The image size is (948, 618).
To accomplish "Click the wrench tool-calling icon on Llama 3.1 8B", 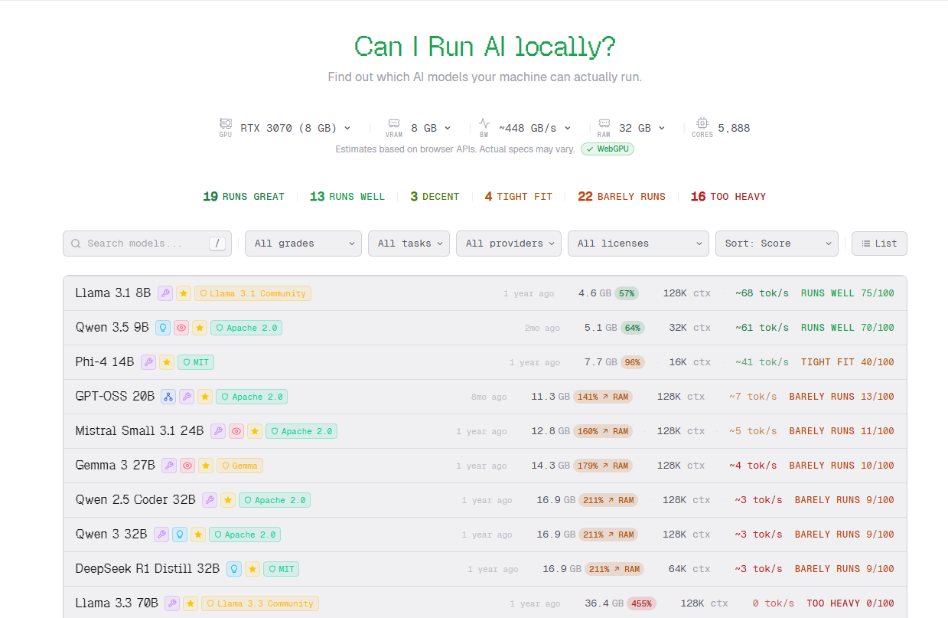I will (x=165, y=293).
